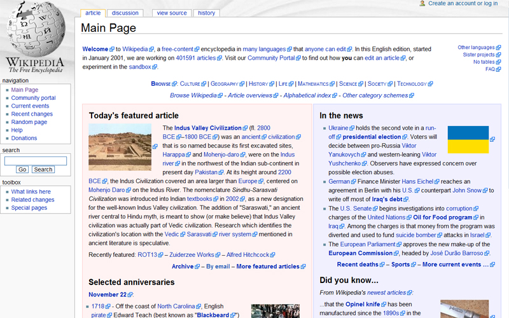Open What links here in toolbox
This screenshot has width=509, height=318.
tap(31, 192)
